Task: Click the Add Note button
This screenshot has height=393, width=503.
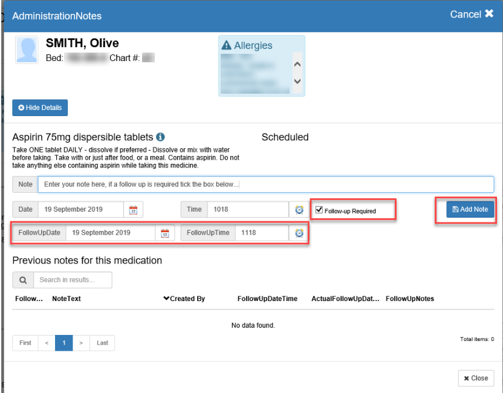Action: (470, 209)
